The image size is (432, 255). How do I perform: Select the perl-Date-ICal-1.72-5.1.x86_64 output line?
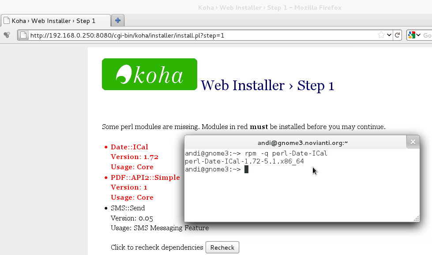(x=244, y=161)
